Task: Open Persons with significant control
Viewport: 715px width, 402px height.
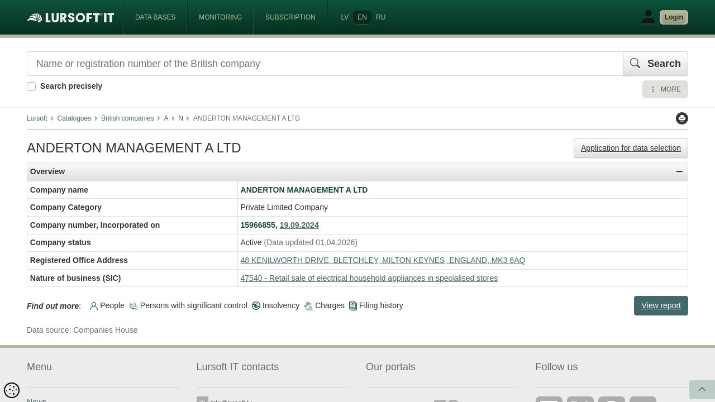Action: [188, 305]
